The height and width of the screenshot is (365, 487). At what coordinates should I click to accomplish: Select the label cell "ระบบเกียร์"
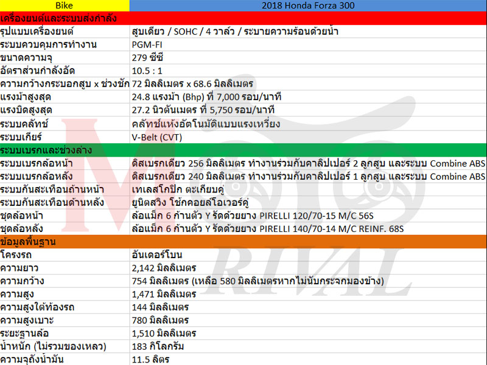pos(65,137)
